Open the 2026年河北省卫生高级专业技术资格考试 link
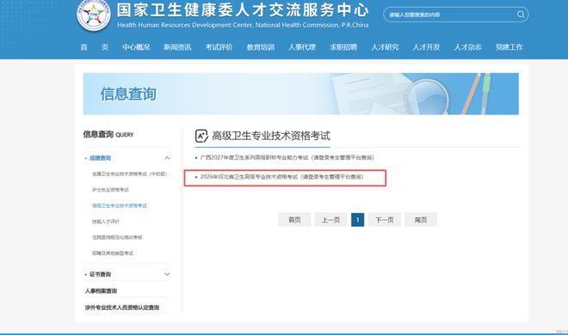Viewport: 568px width, 335px height. point(281,177)
